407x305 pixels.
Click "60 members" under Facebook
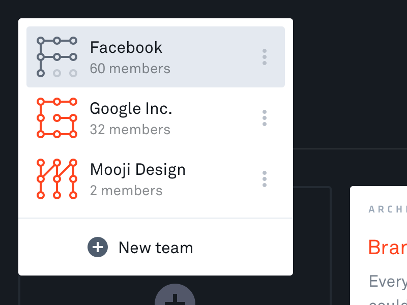130,69
